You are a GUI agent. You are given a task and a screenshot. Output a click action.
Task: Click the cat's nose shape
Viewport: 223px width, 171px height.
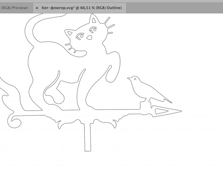click(89, 37)
